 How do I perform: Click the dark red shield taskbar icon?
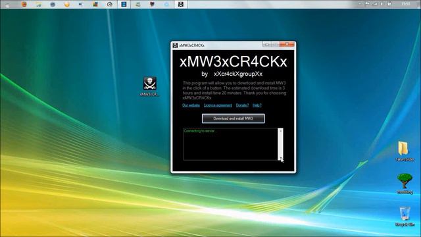coord(152,4)
